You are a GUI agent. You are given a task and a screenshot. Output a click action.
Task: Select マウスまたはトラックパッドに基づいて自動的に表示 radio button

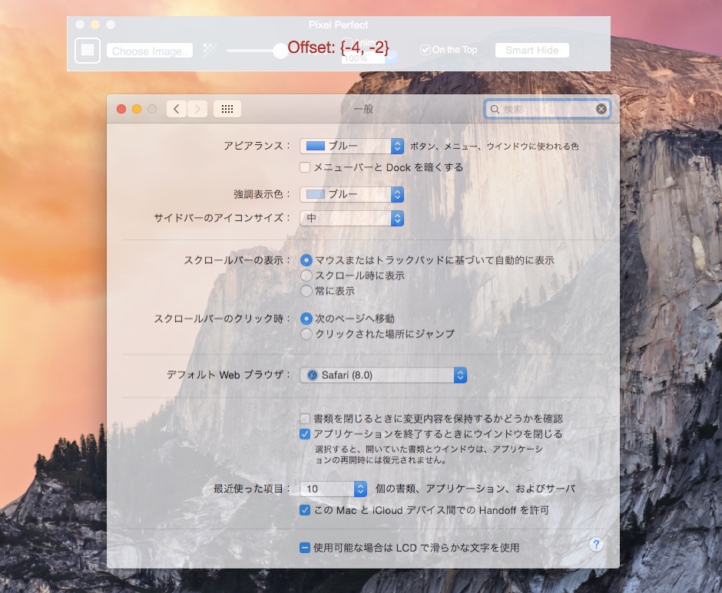[306, 260]
